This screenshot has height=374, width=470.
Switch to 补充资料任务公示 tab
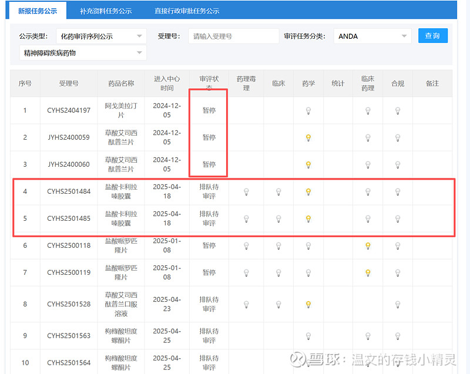coord(106,11)
